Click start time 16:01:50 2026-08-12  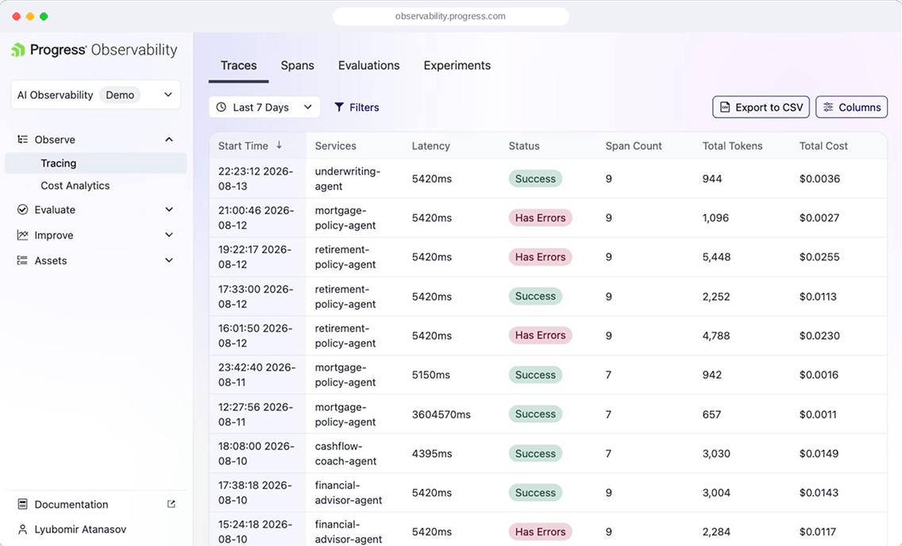(x=256, y=336)
